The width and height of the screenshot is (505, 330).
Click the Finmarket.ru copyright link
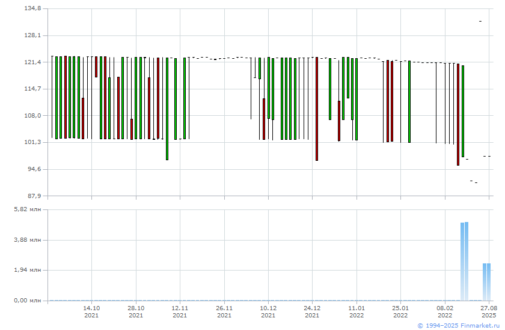click(x=458, y=326)
